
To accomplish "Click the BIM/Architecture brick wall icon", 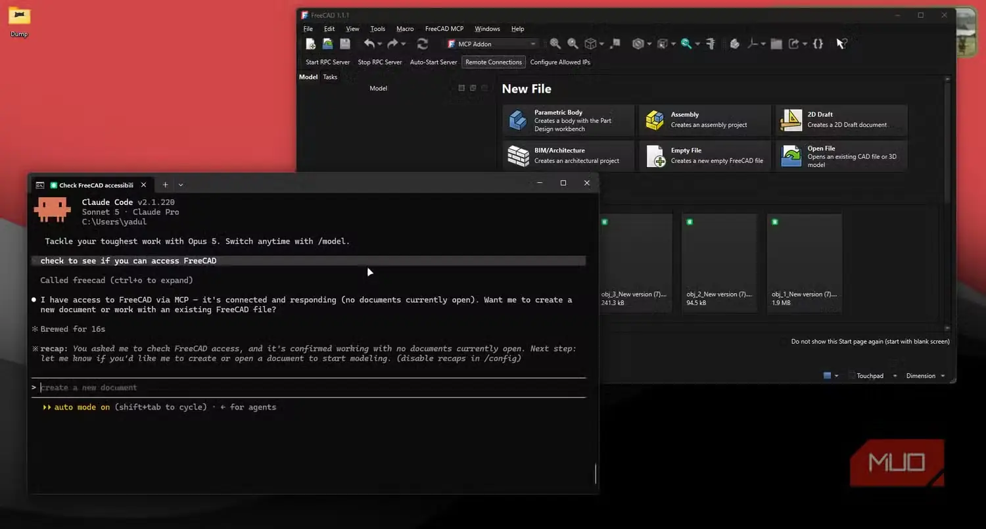I will [x=518, y=156].
